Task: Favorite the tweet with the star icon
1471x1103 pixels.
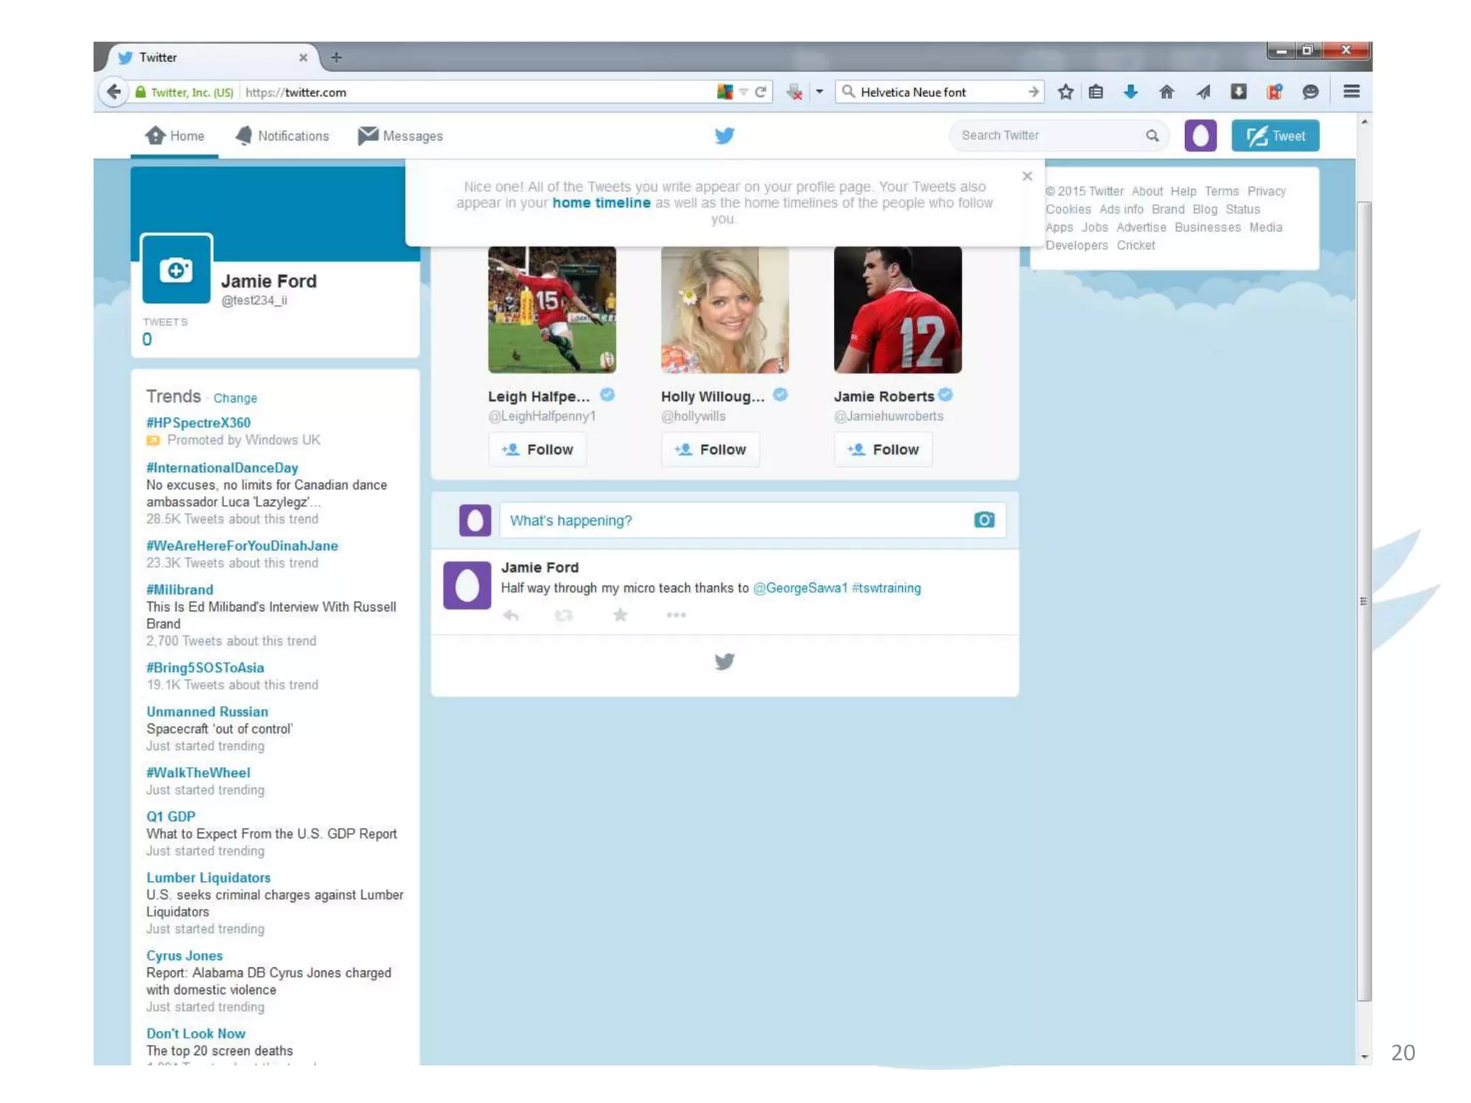Action: click(620, 615)
